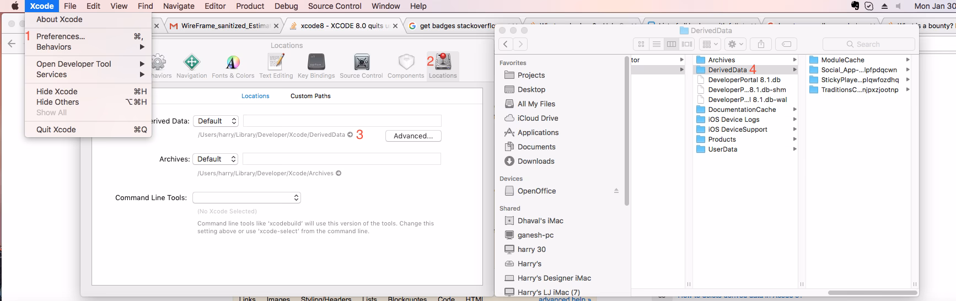Select the DeveloperPortal 8.1.db file
Image resolution: width=956 pixels, height=301 pixels.
pyautogui.click(x=744, y=80)
